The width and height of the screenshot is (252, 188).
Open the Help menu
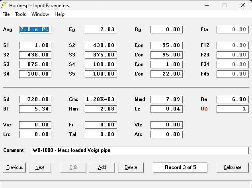coord(59,14)
